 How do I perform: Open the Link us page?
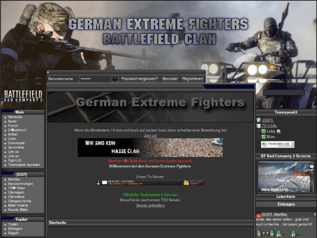point(14,152)
